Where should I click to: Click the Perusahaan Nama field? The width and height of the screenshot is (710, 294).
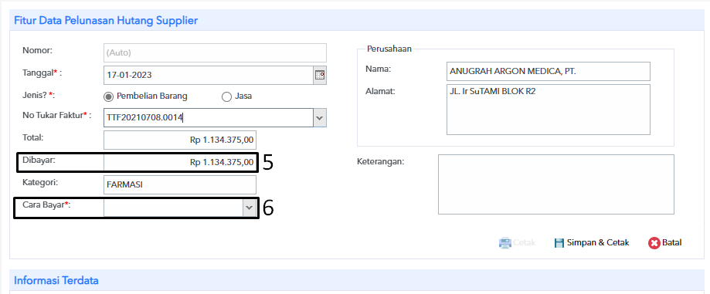point(549,72)
